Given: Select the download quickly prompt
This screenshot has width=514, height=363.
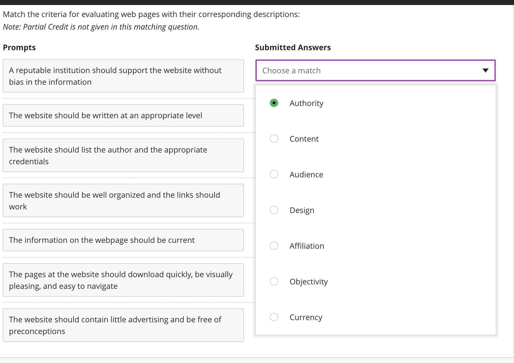Looking at the screenshot, I should click(123, 280).
